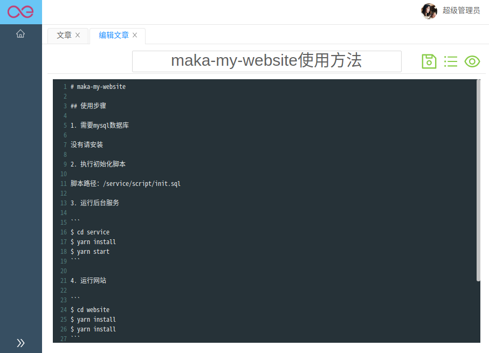Open the home icon in sidebar
Image resolution: width=489 pixels, height=353 pixels.
click(20, 33)
